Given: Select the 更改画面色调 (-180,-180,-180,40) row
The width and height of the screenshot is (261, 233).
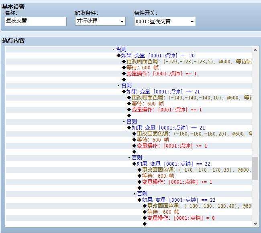Looking at the screenshot, I should pos(128,206).
